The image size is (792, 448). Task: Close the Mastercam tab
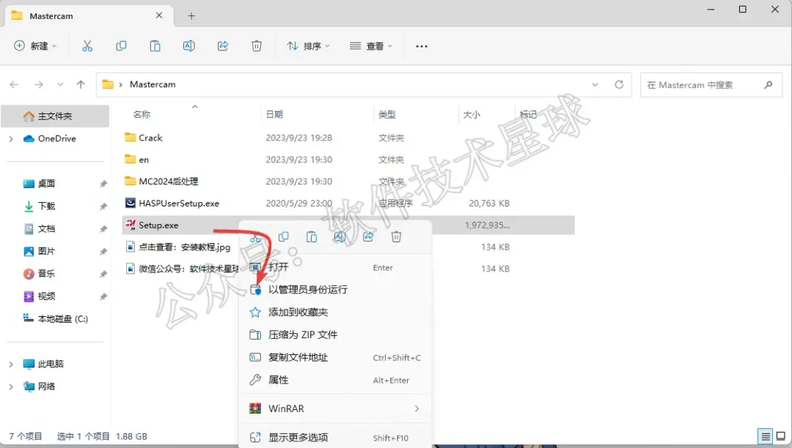coord(159,15)
